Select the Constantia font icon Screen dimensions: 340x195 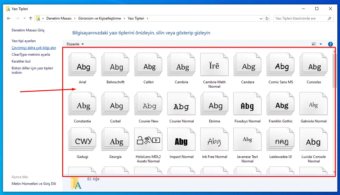82,103
